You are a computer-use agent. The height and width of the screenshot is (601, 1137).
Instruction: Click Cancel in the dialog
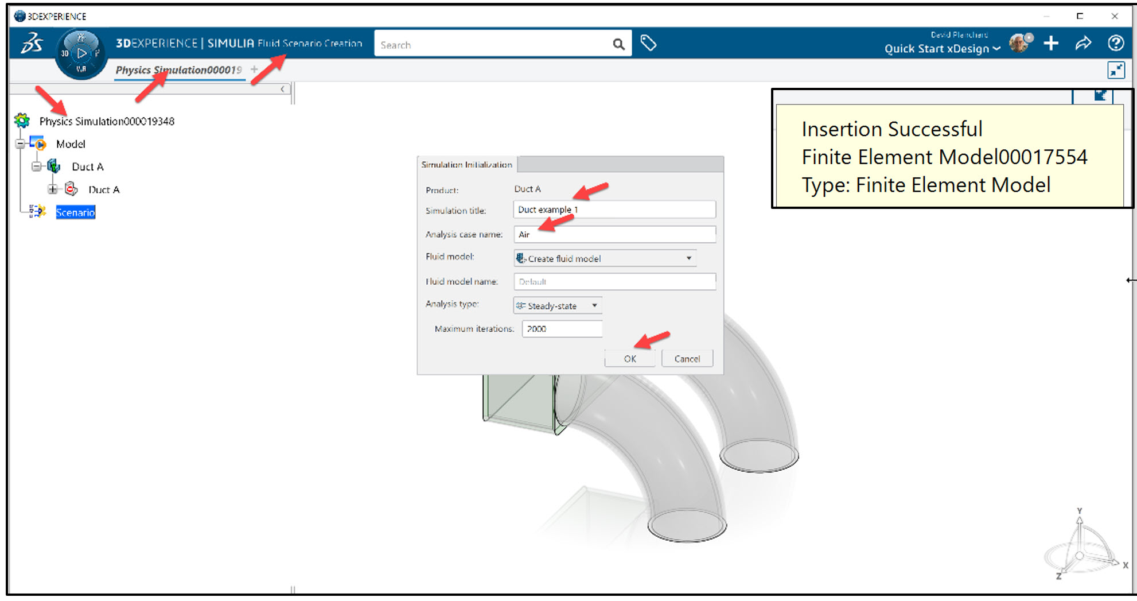687,358
